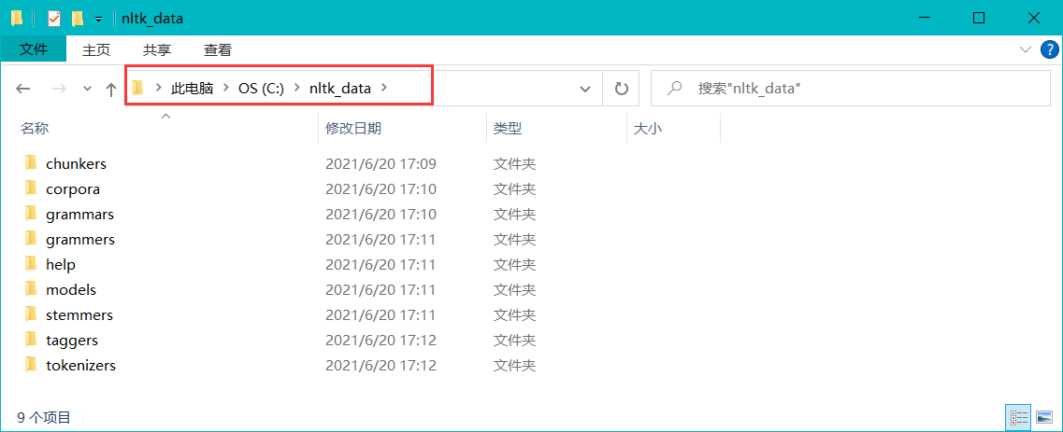Image resolution: width=1063 pixels, height=432 pixels.
Task: Select the help folder name
Action: pos(61,264)
